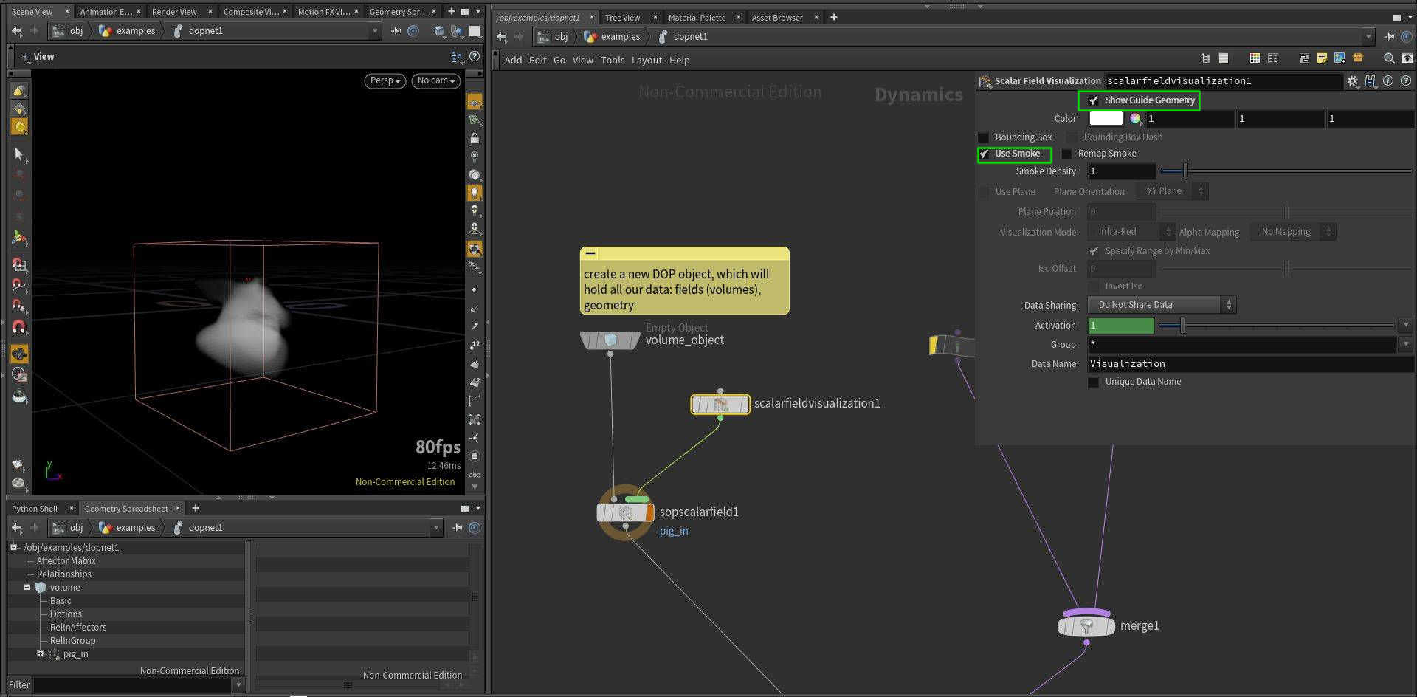Click the Smoke Density slider
This screenshot has height=697, width=1417.
[x=1284, y=171]
